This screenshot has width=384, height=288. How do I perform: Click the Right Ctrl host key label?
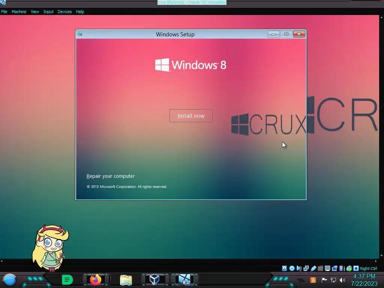pyautogui.click(x=369, y=268)
